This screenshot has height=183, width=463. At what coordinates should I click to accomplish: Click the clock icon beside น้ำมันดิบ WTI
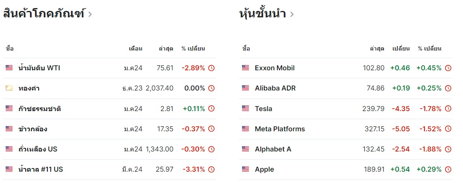tap(211, 68)
